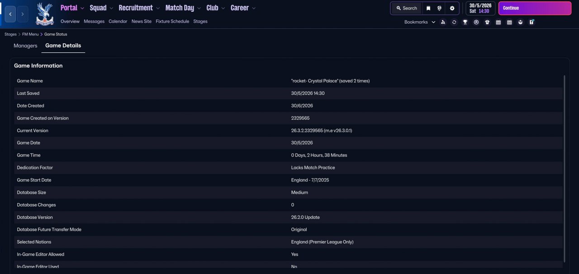The height and width of the screenshot is (274, 579).
Task: Click the England - 7/7/2025 start date value
Action: 310,180
